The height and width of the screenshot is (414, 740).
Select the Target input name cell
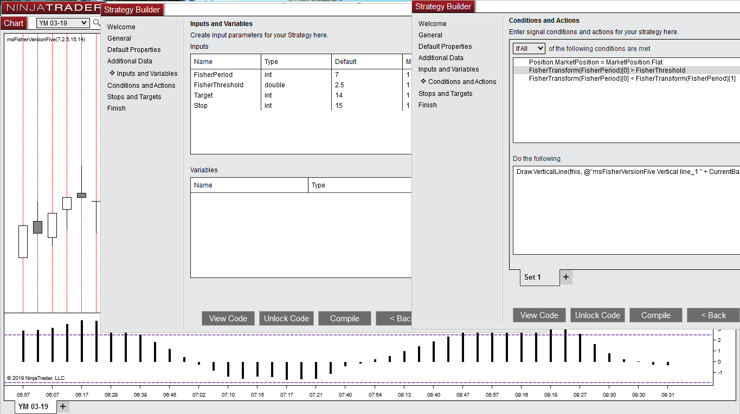204,95
